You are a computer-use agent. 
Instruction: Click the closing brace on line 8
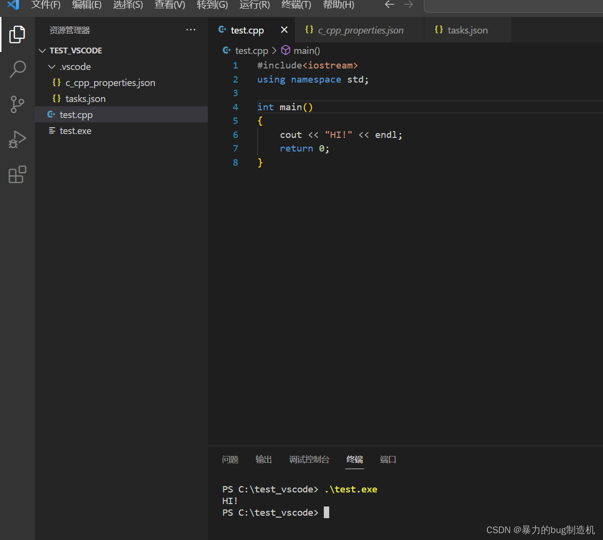click(260, 162)
